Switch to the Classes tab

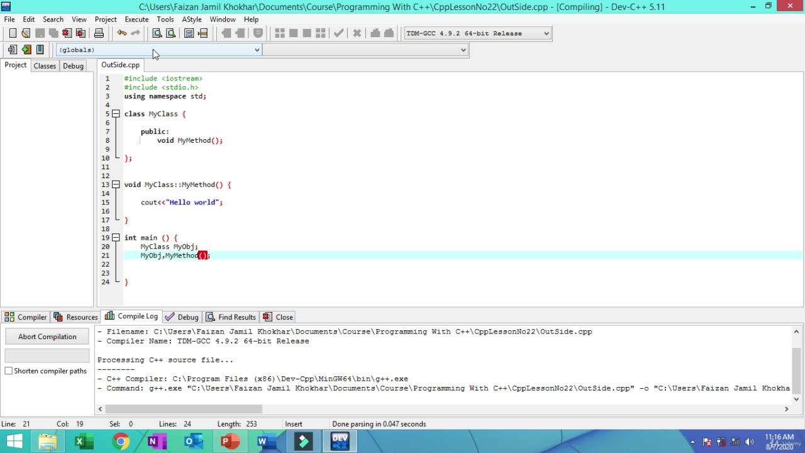click(x=45, y=66)
